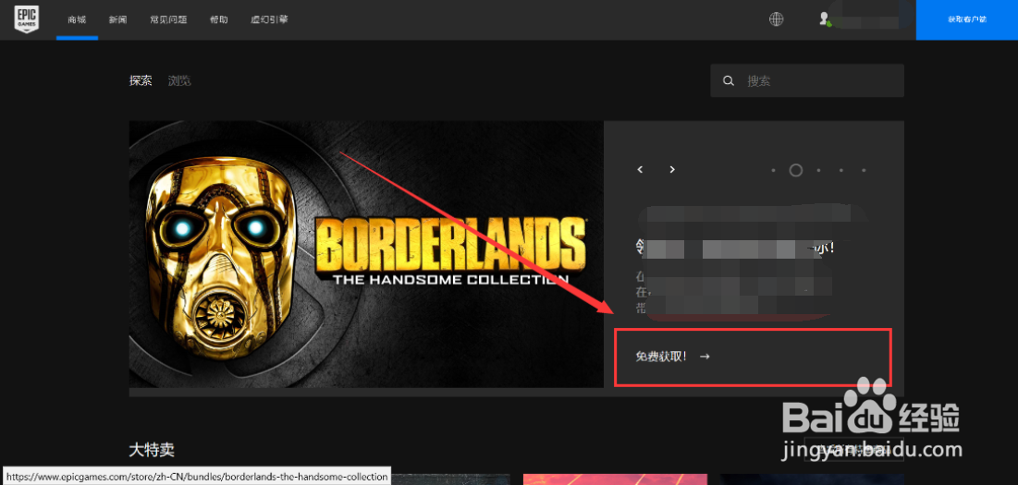Go to previous carousel slide arrow
The height and width of the screenshot is (485, 1018).
coord(640,169)
